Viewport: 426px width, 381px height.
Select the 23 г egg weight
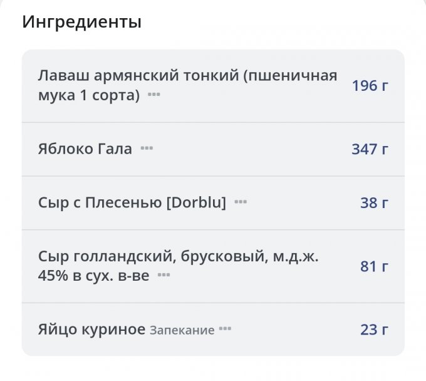point(374,330)
